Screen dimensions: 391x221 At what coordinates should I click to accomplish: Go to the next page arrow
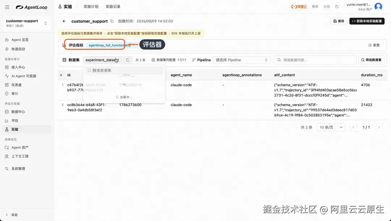pos(379,127)
